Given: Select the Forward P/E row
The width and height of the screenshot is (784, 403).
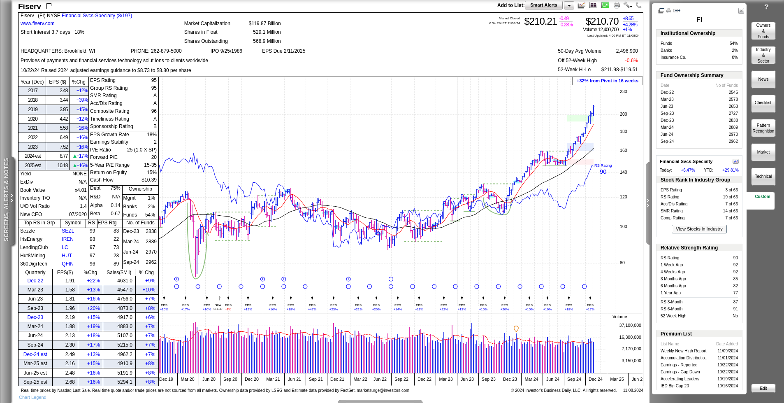Looking at the screenshot, I should 123,157.
